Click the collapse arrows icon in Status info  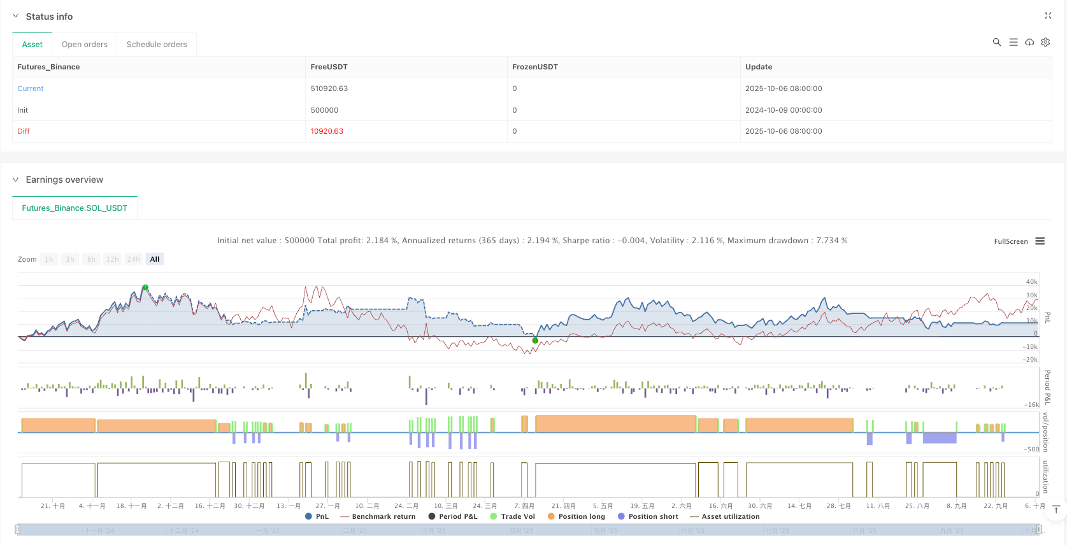[x=1048, y=16]
